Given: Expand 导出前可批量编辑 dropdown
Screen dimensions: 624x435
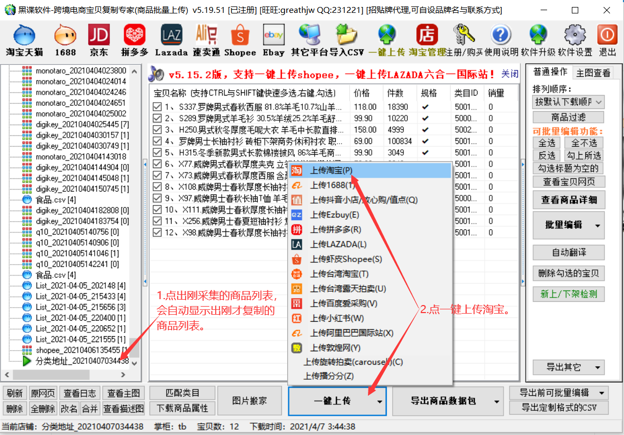Looking at the screenshot, I should point(602,393).
